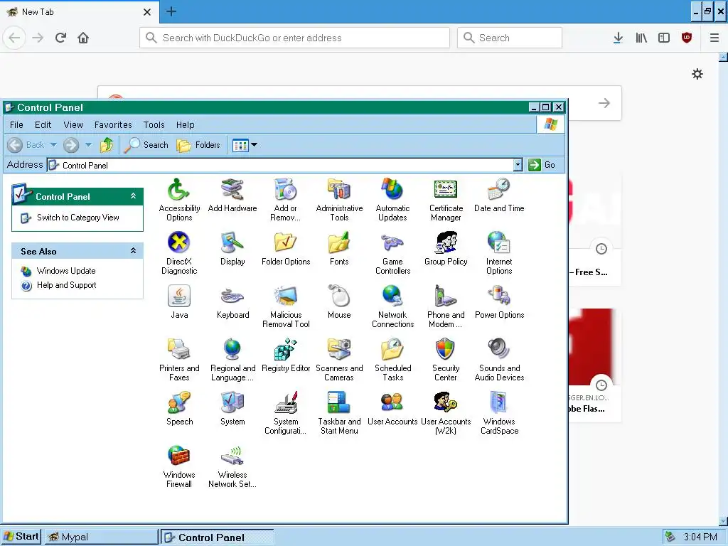The height and width of the screenshot is (546, 728).
Task: Select Regional and Language icon
Action: tap(232, 349)
